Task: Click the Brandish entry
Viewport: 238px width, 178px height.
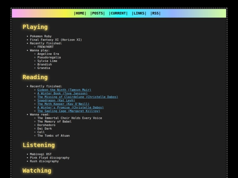Action: pyautogui.click(x=45, y=65)
